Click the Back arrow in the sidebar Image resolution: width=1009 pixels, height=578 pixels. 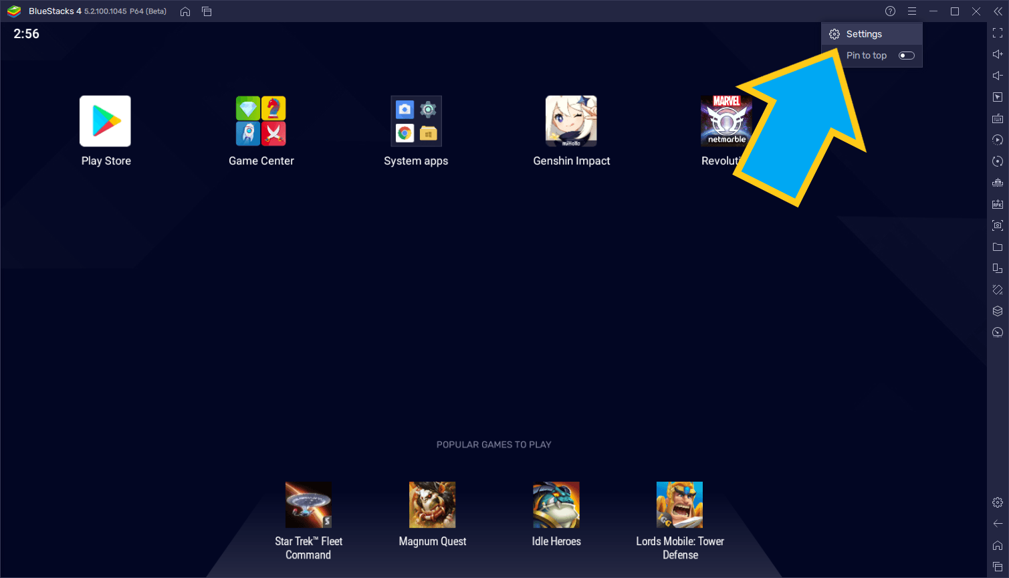[998, 524]
